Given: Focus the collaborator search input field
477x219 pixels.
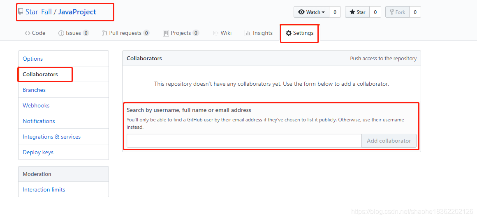Looking at the screenshot, I should point(244,141).
